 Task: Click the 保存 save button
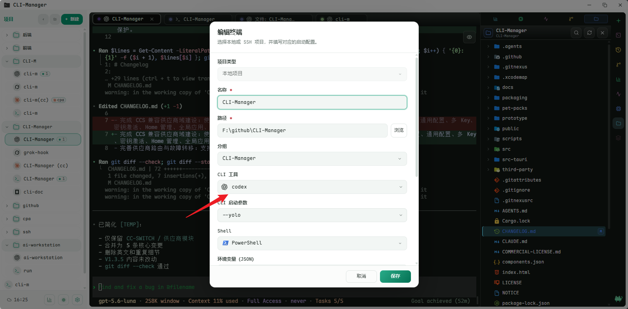395,276
